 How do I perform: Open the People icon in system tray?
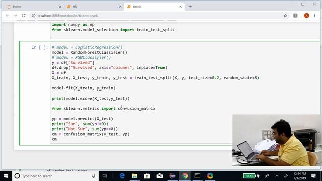pos(267,176)
